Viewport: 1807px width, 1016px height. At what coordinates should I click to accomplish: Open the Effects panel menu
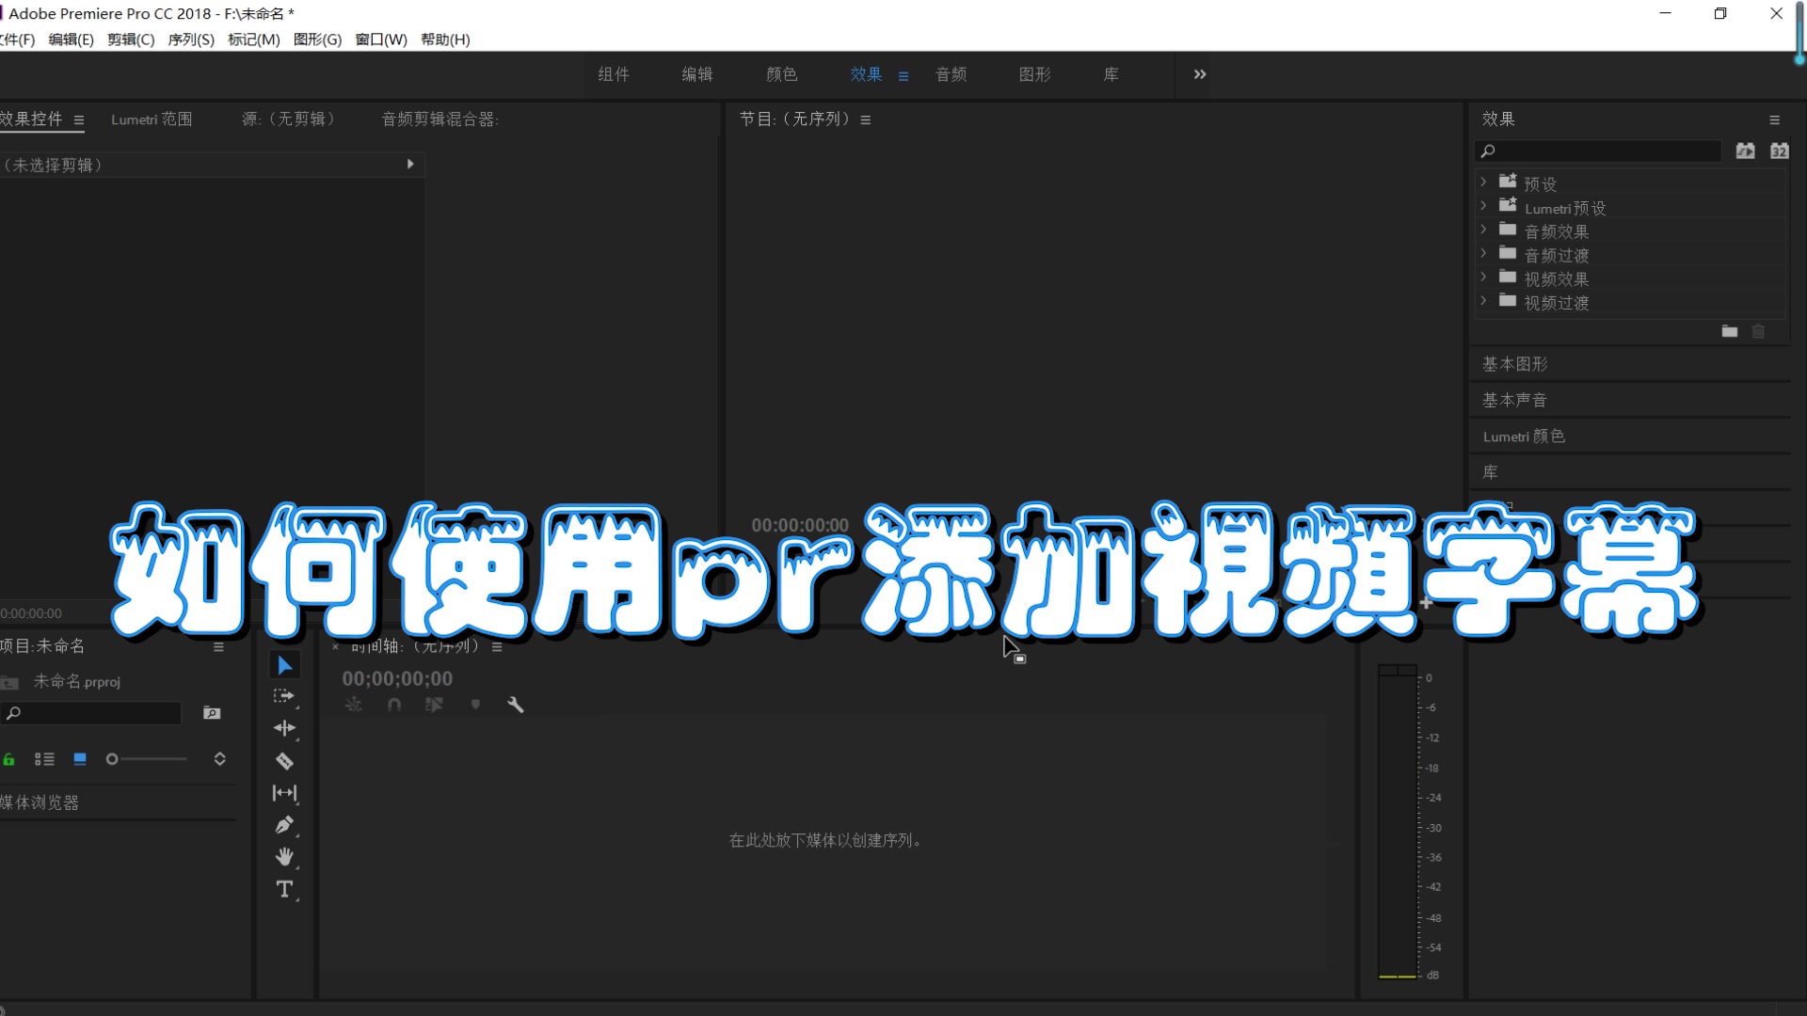point(1775,119)
